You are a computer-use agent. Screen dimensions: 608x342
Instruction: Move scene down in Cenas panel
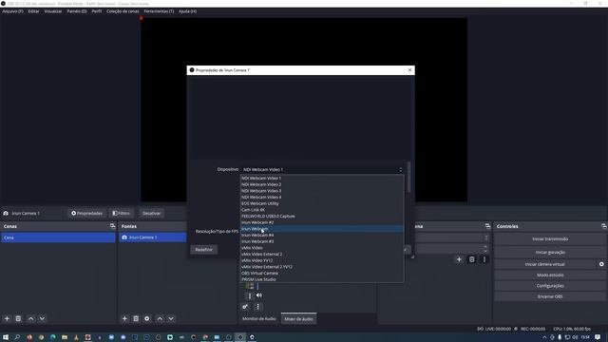point(42,319)
